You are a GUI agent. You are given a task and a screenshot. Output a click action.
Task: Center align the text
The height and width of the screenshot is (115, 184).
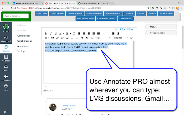pos(84,34)
